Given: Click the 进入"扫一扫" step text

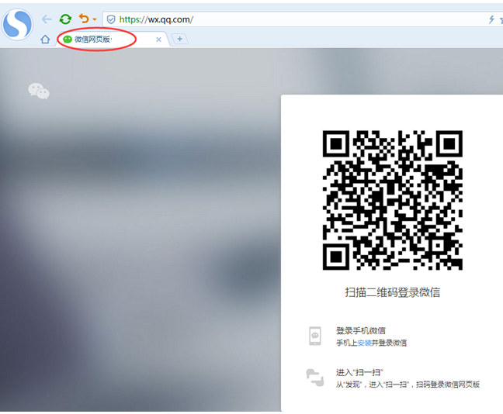Looking at the screenshot, I should tap(359, 372).
